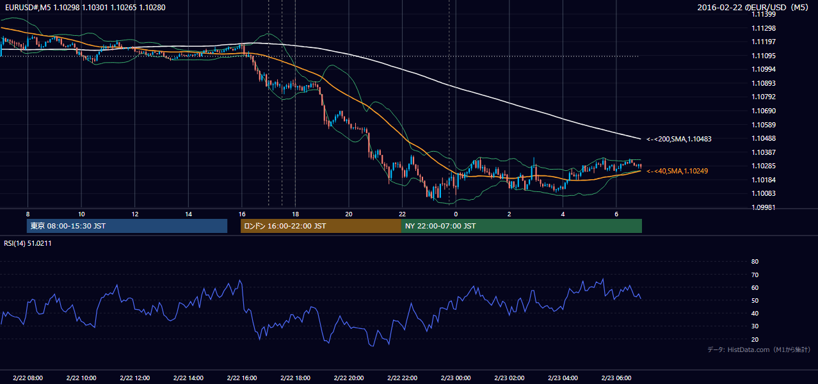
Task: Click hour label 8 on price chart axis
Action: tap(28, 214)
